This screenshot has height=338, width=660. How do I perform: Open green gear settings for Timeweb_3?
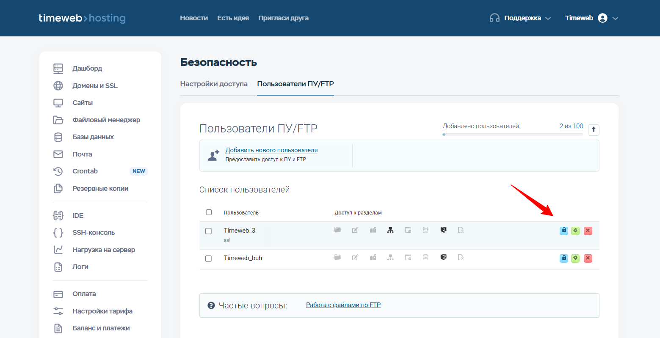pos(575,231)
